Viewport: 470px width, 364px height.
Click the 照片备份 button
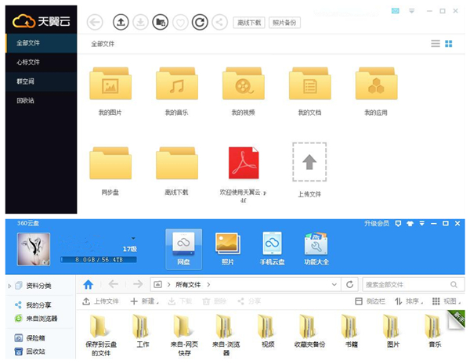click(284, 23)
